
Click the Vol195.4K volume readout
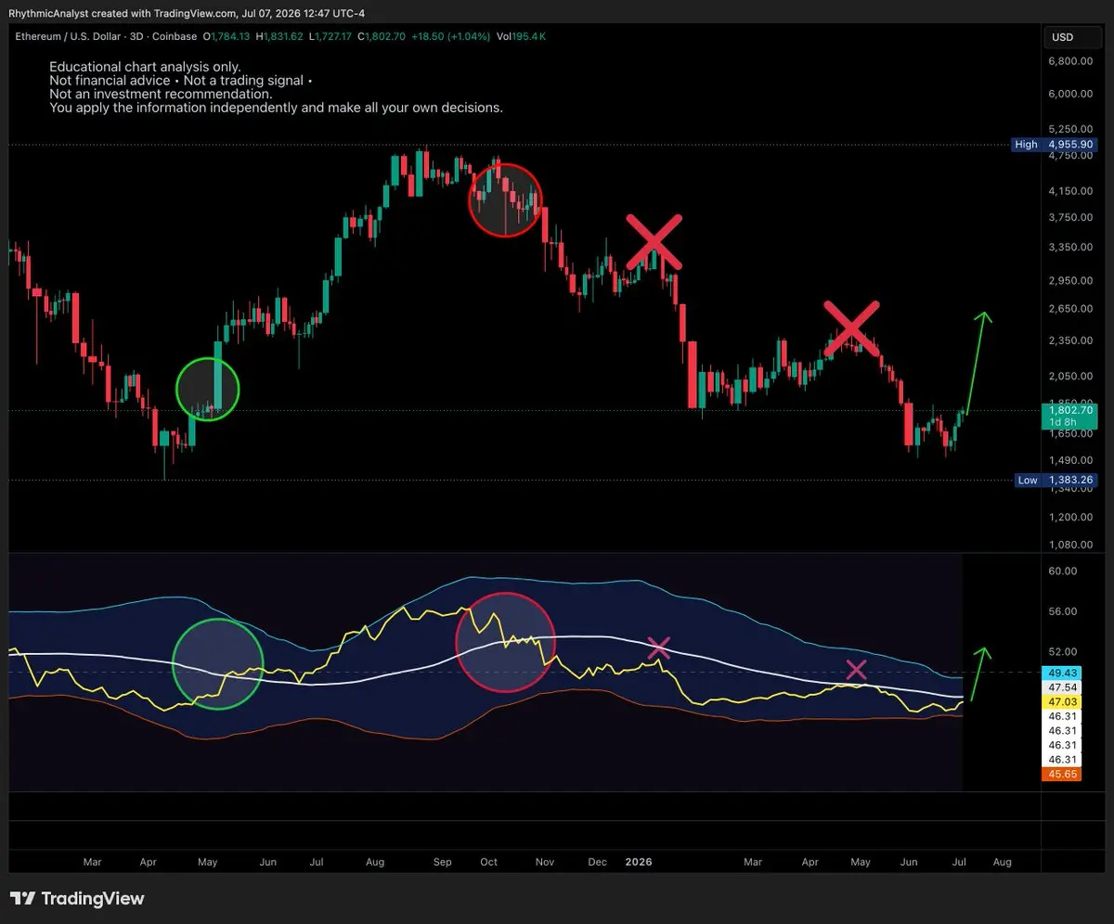pyautogui.click(x=521, y=37)
